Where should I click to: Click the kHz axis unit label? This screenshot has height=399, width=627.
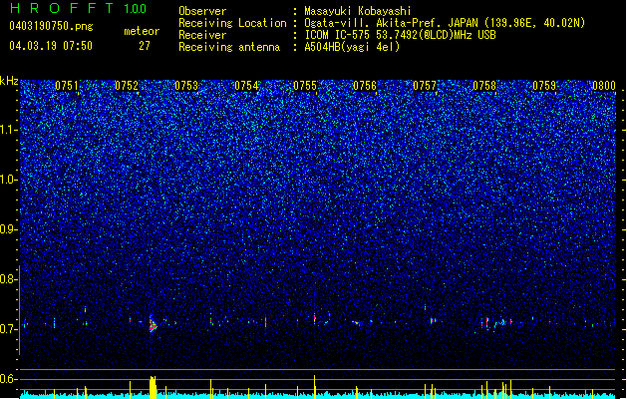point(9,81)
